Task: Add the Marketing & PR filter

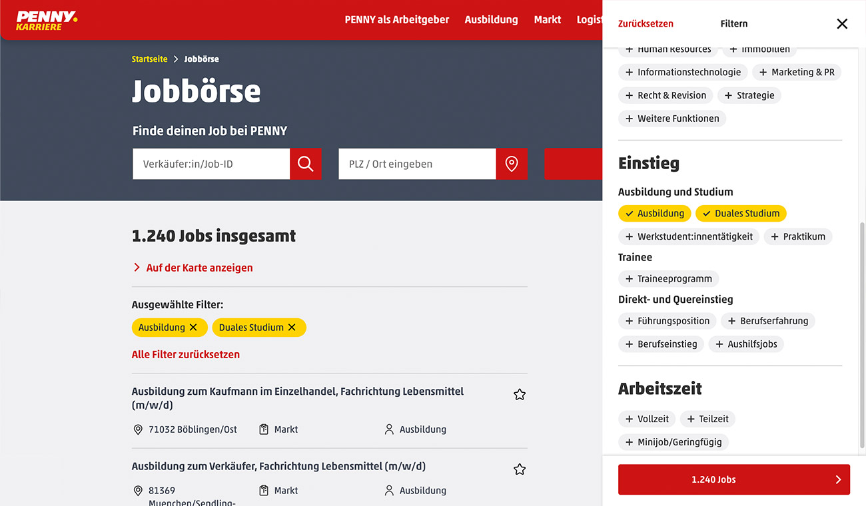Action: [797, 72]
